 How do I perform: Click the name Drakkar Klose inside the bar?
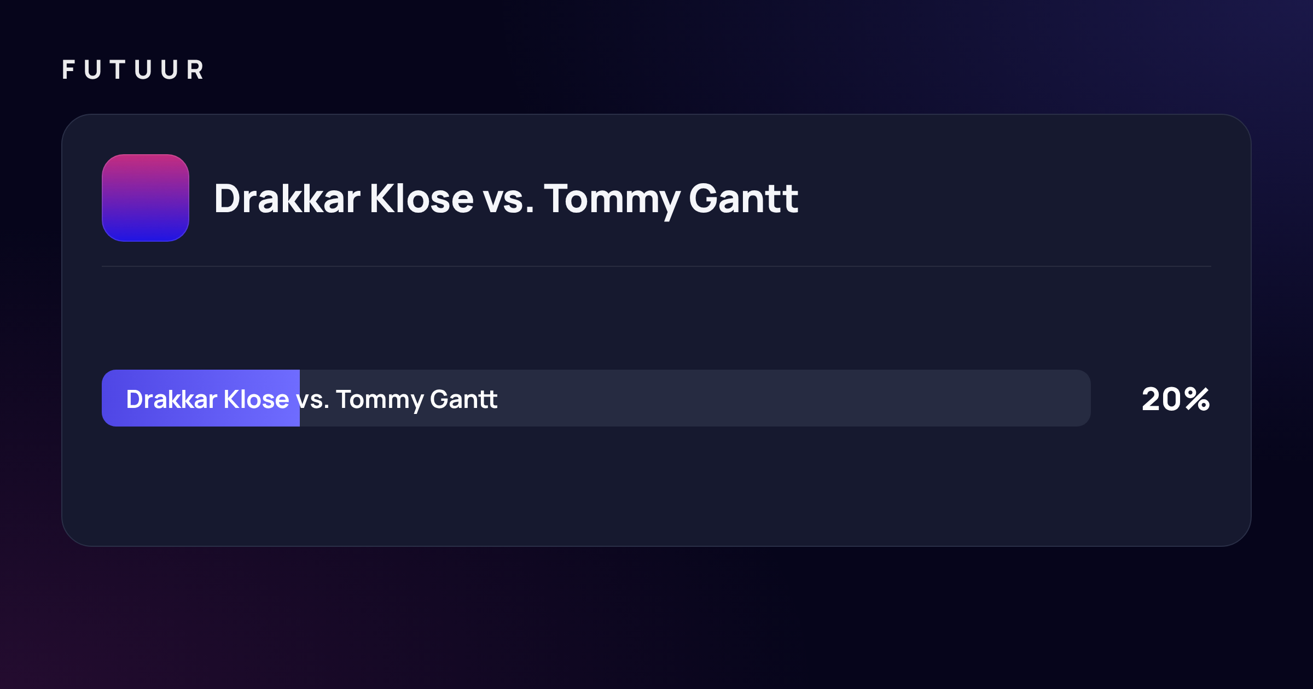click(x=207, y=399)
